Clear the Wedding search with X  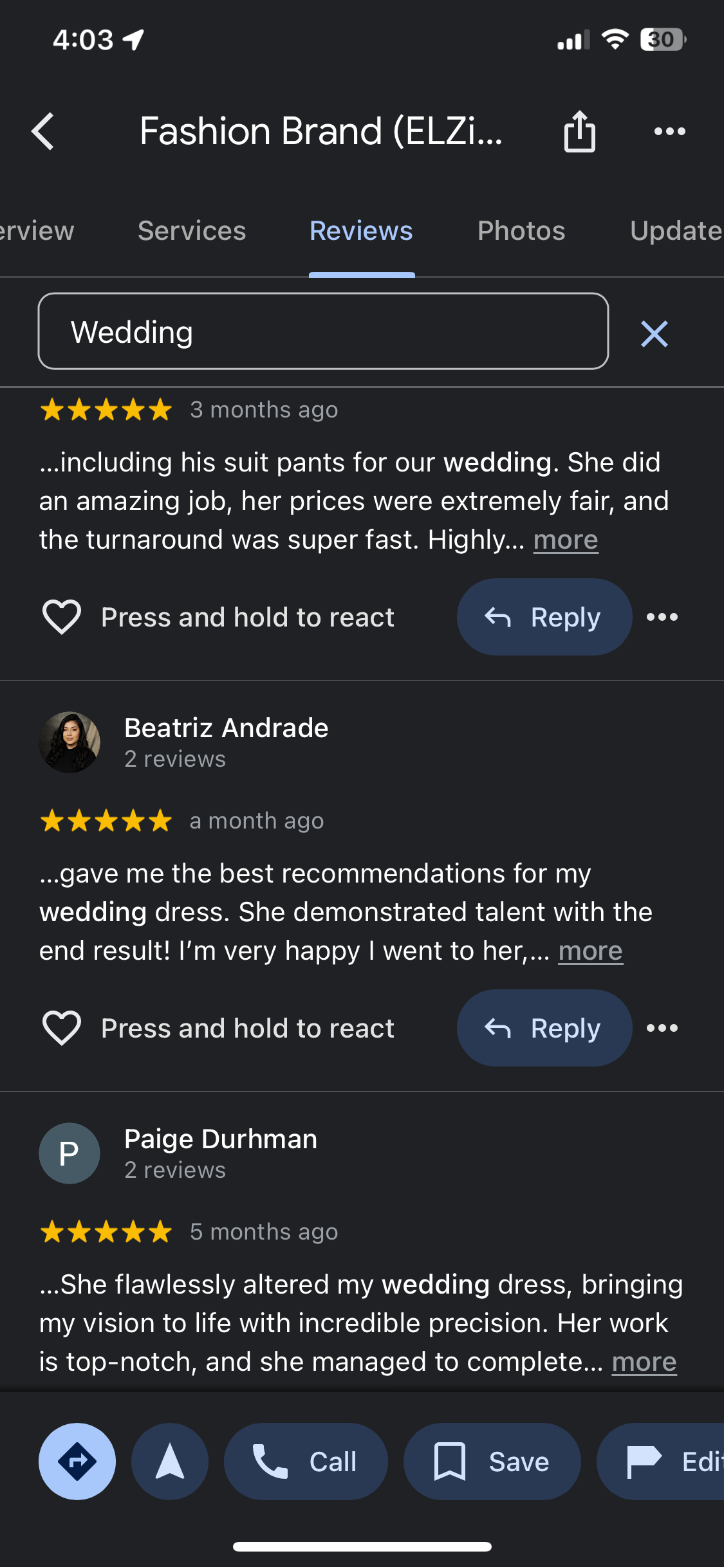click(x=654, y=334)
